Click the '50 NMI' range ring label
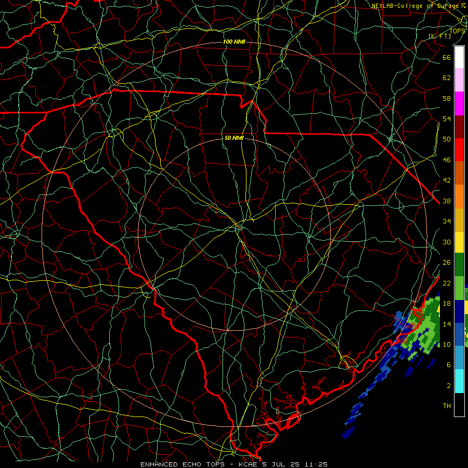Image resolution: width=468 pixels, height=468 pixels. [x=234, y=138]
